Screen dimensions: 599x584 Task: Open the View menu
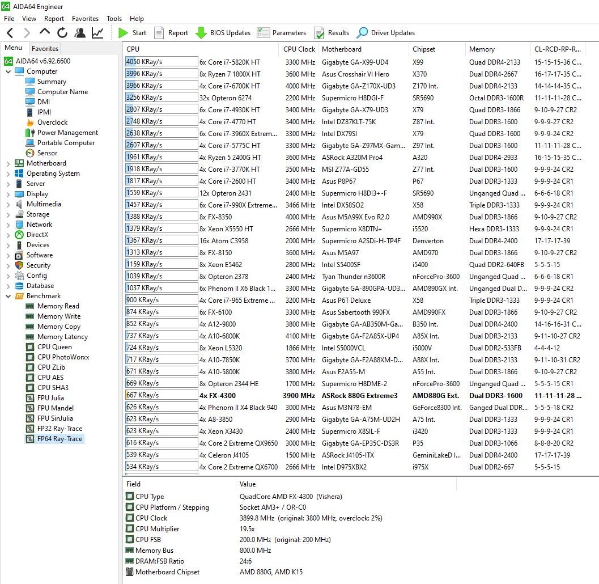point(29,18)
